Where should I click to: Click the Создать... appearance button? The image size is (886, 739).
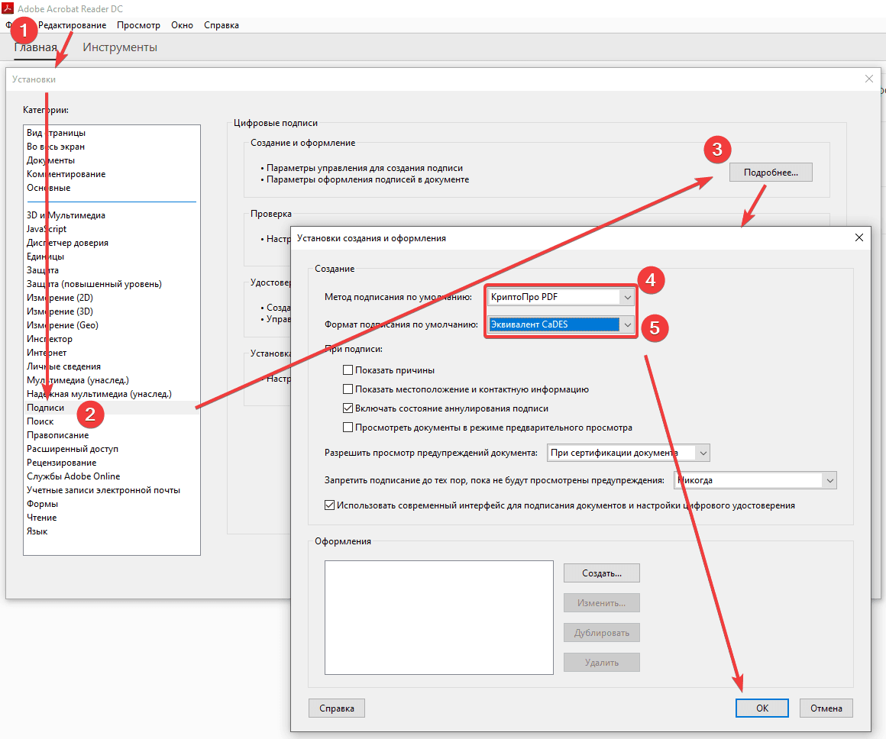[601, 573]
